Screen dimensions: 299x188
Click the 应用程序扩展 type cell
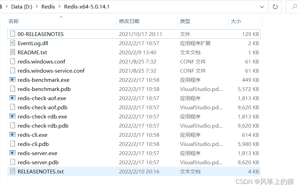pyautogui.click(x=195, y=43)
